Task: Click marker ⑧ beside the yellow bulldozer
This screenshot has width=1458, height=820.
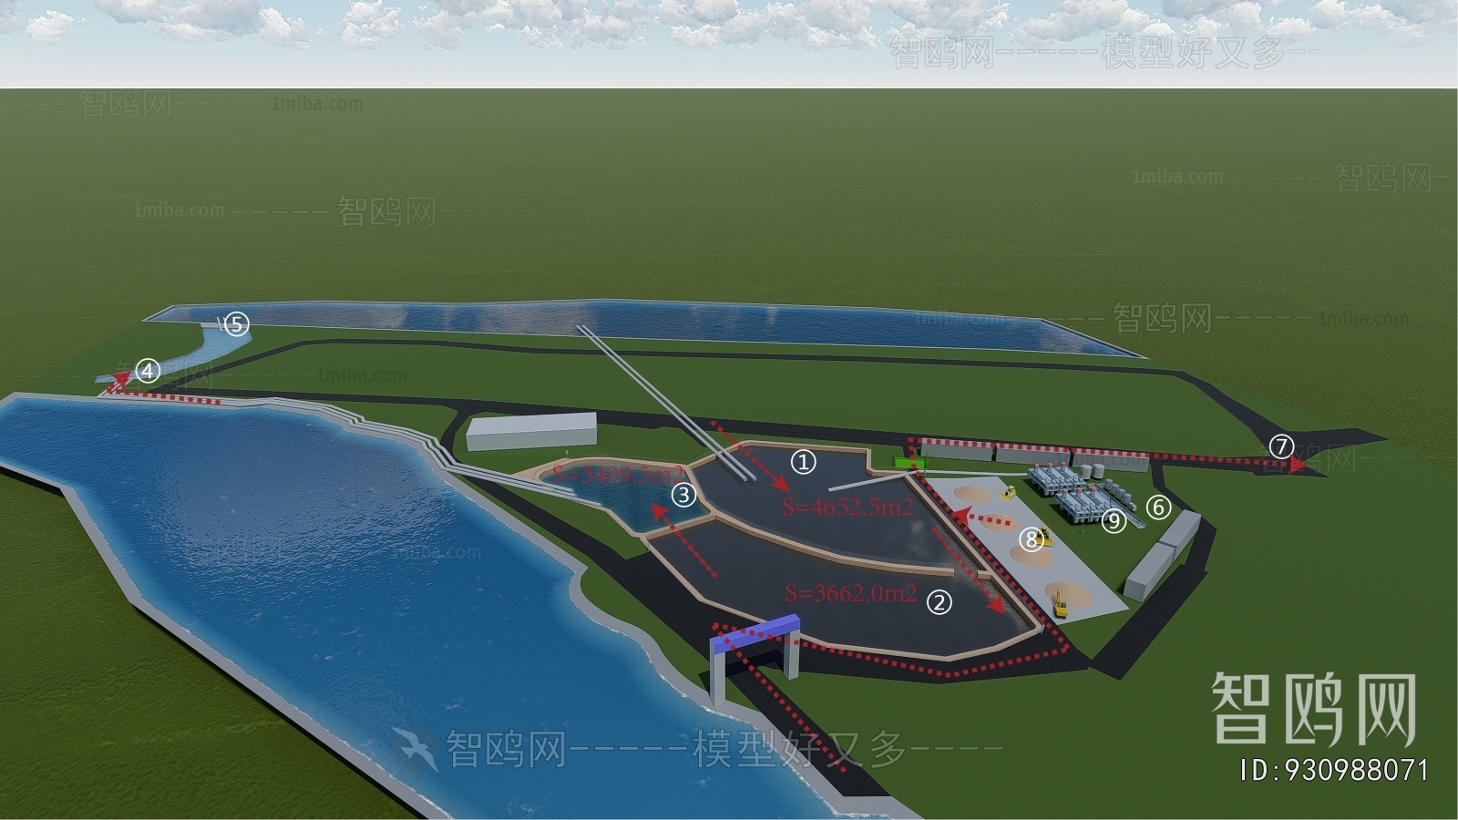Action: pos(1031,538)
